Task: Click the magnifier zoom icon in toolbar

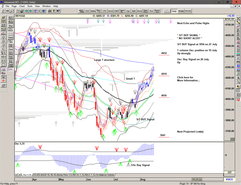Action: (x=12, y=11)
